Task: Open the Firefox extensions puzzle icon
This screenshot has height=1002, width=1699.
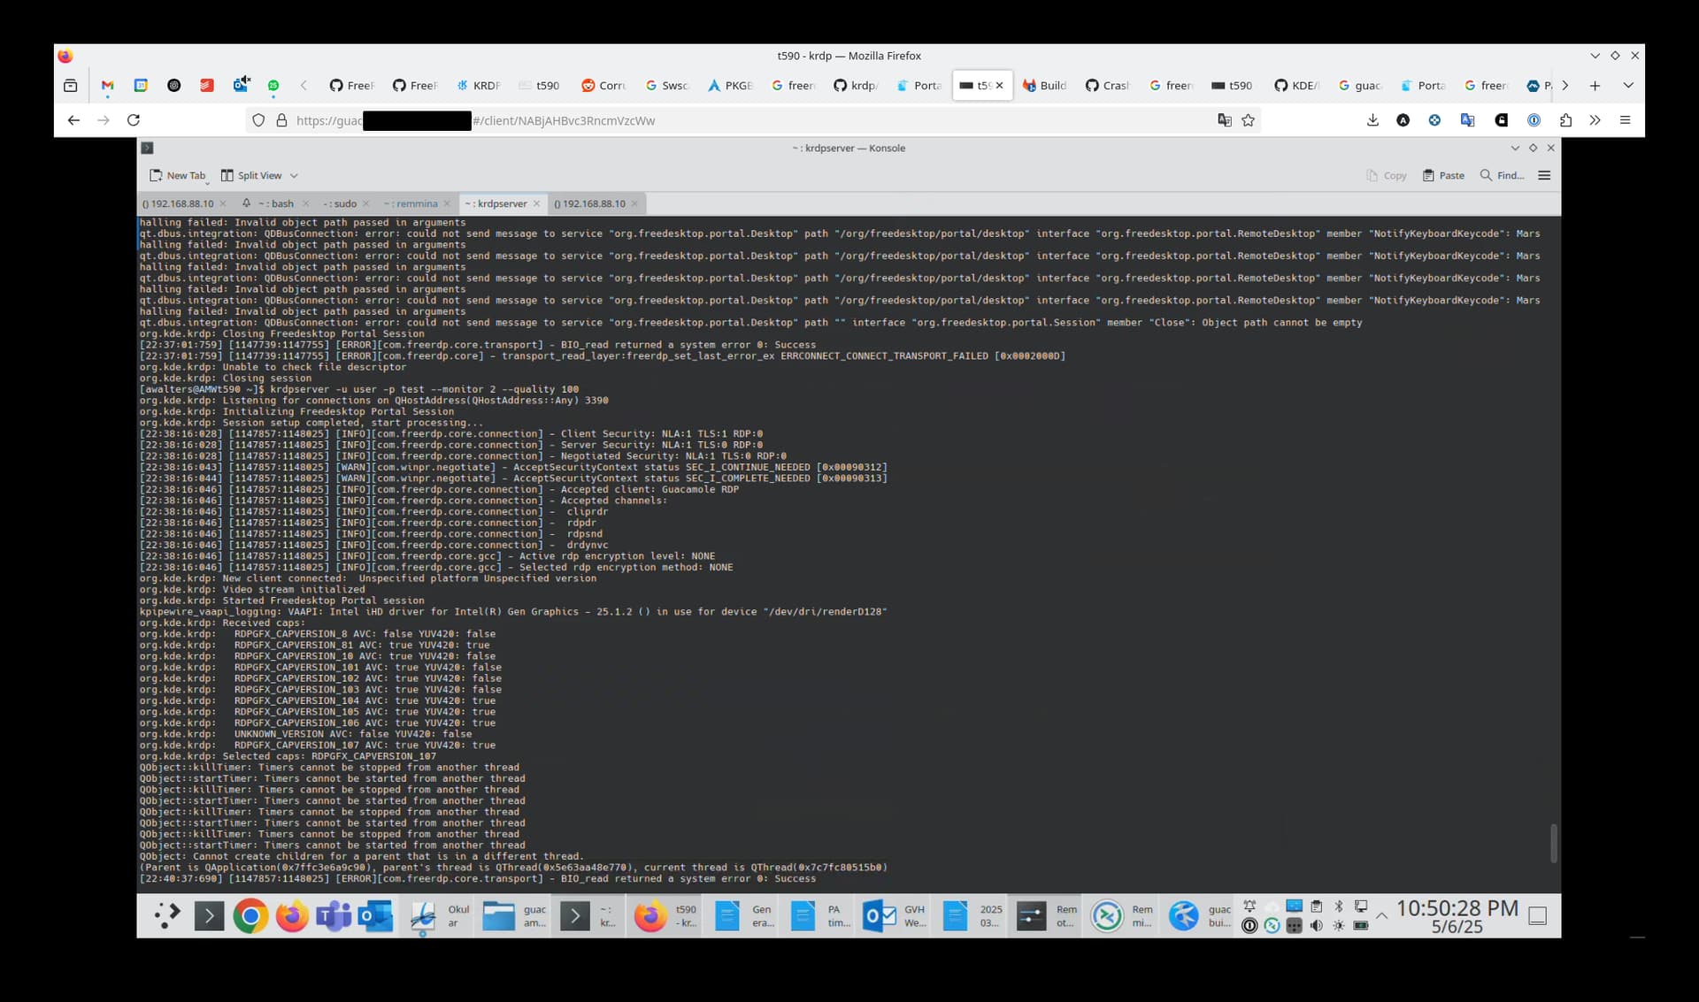Action: 1565,120
